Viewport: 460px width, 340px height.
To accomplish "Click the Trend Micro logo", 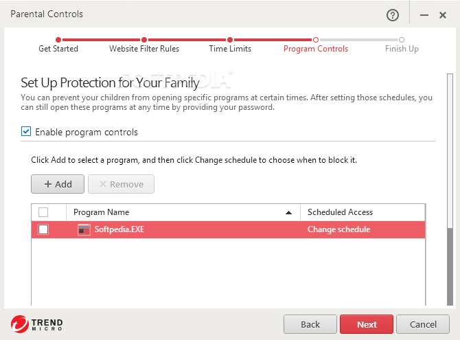I will click(36, 324).
